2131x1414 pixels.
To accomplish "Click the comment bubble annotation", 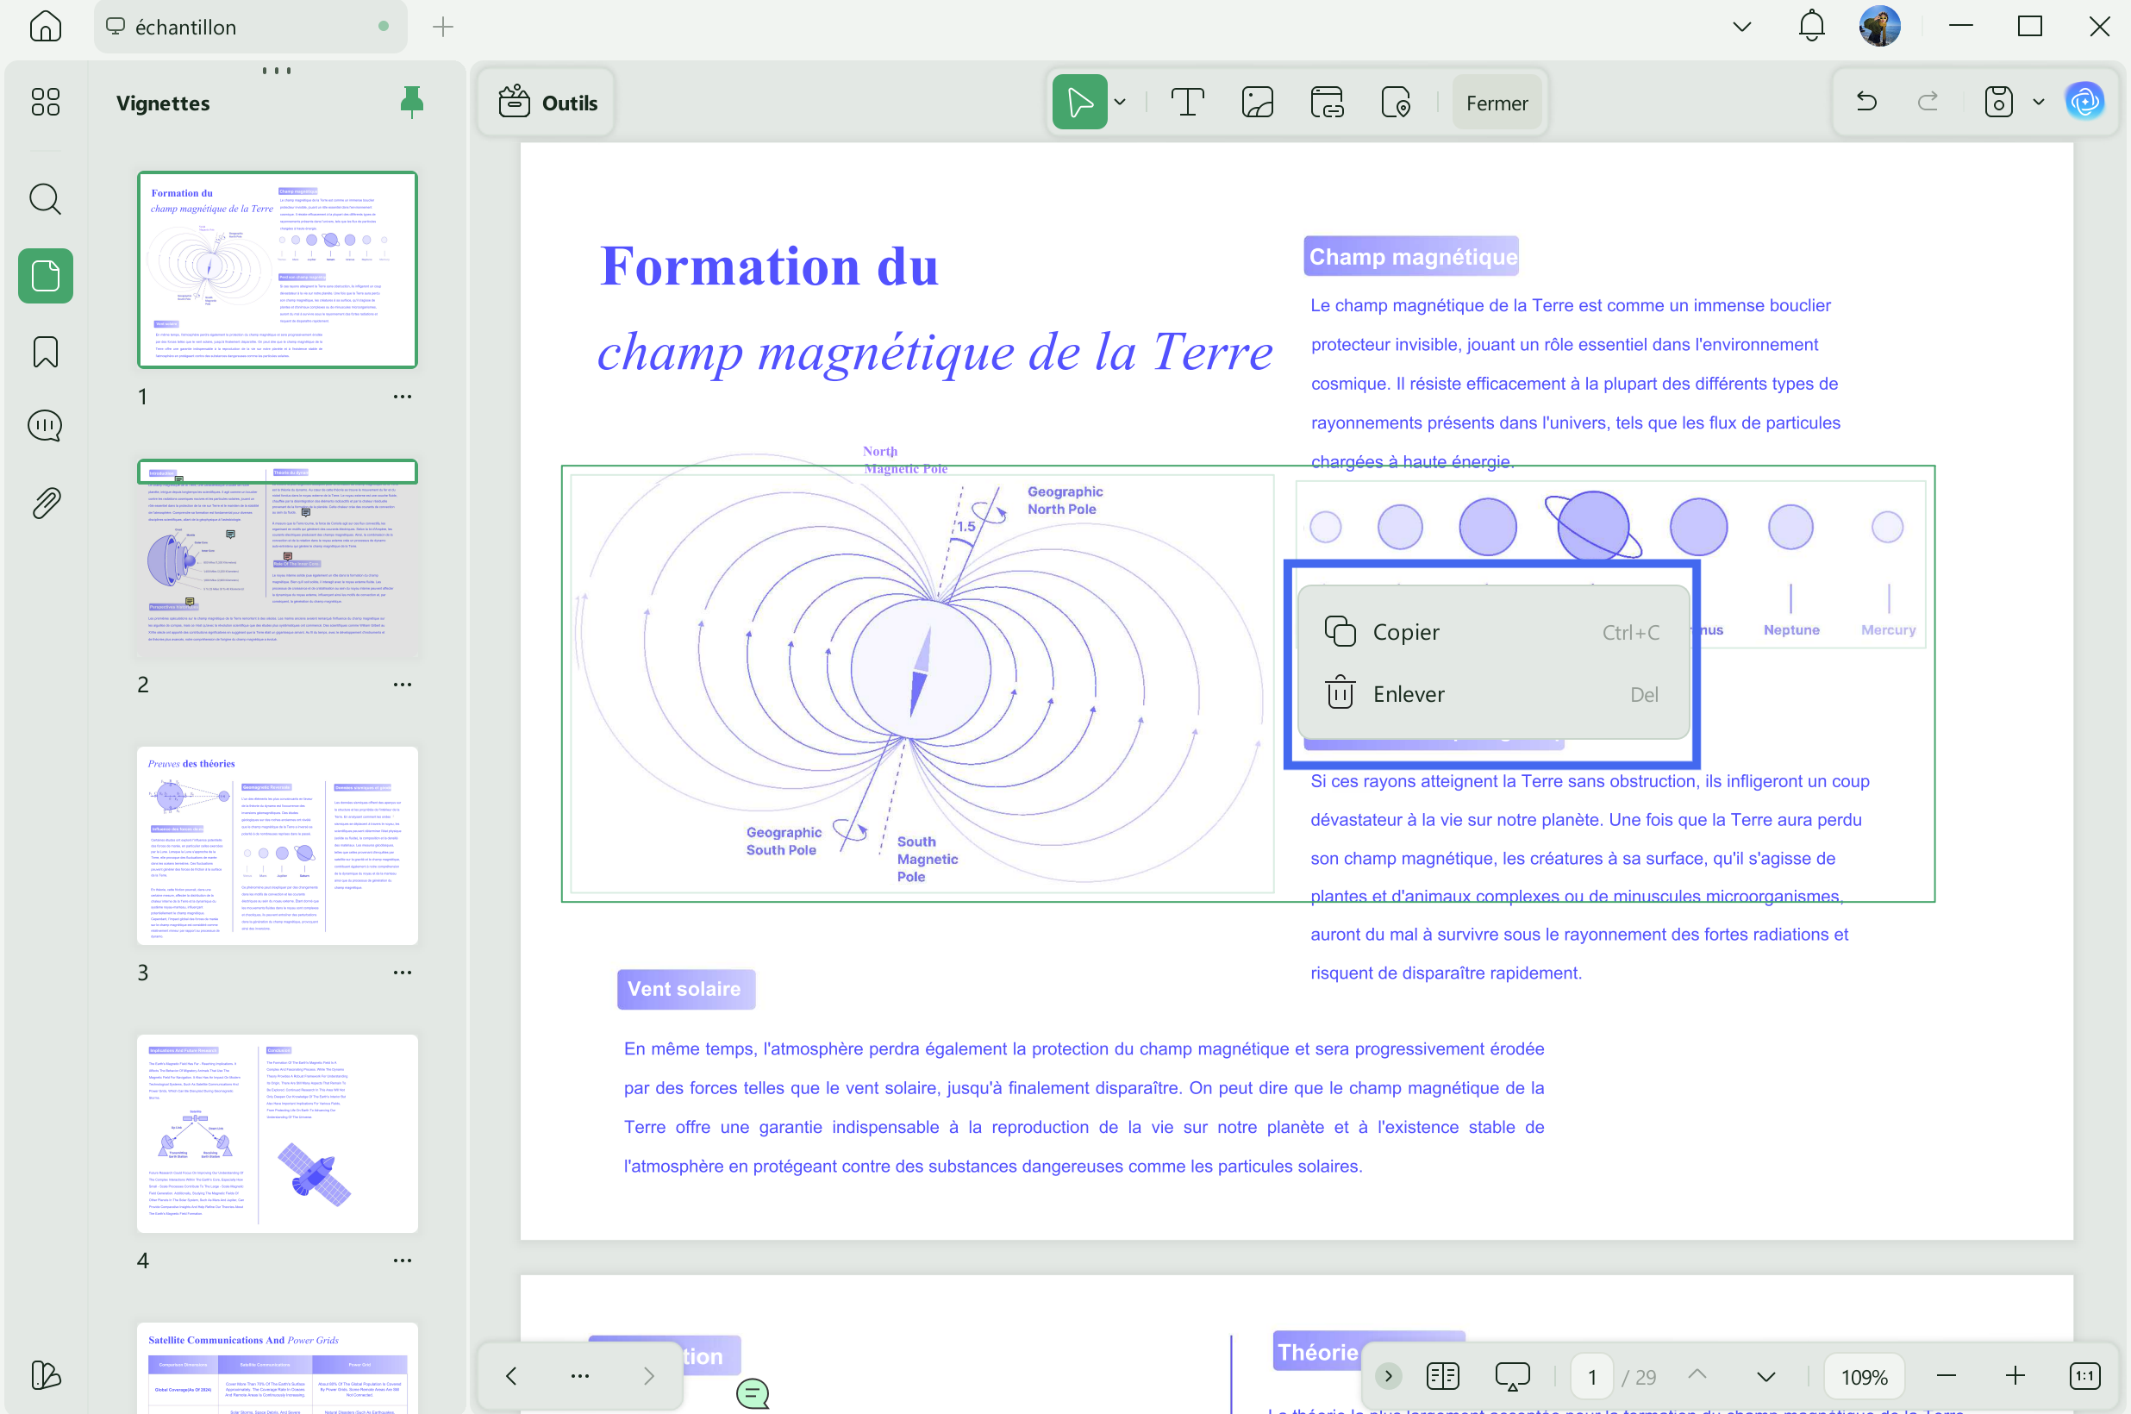I will [753, 1393].
